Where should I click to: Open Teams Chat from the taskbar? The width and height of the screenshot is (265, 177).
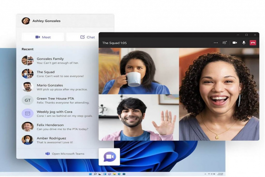tap(110, 174)
